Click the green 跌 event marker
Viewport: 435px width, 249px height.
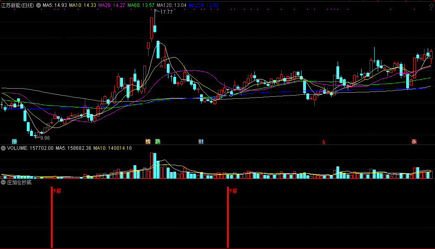click(157, 141)
